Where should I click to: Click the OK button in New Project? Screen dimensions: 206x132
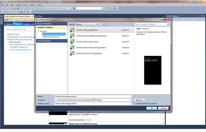tap(152, 108)
